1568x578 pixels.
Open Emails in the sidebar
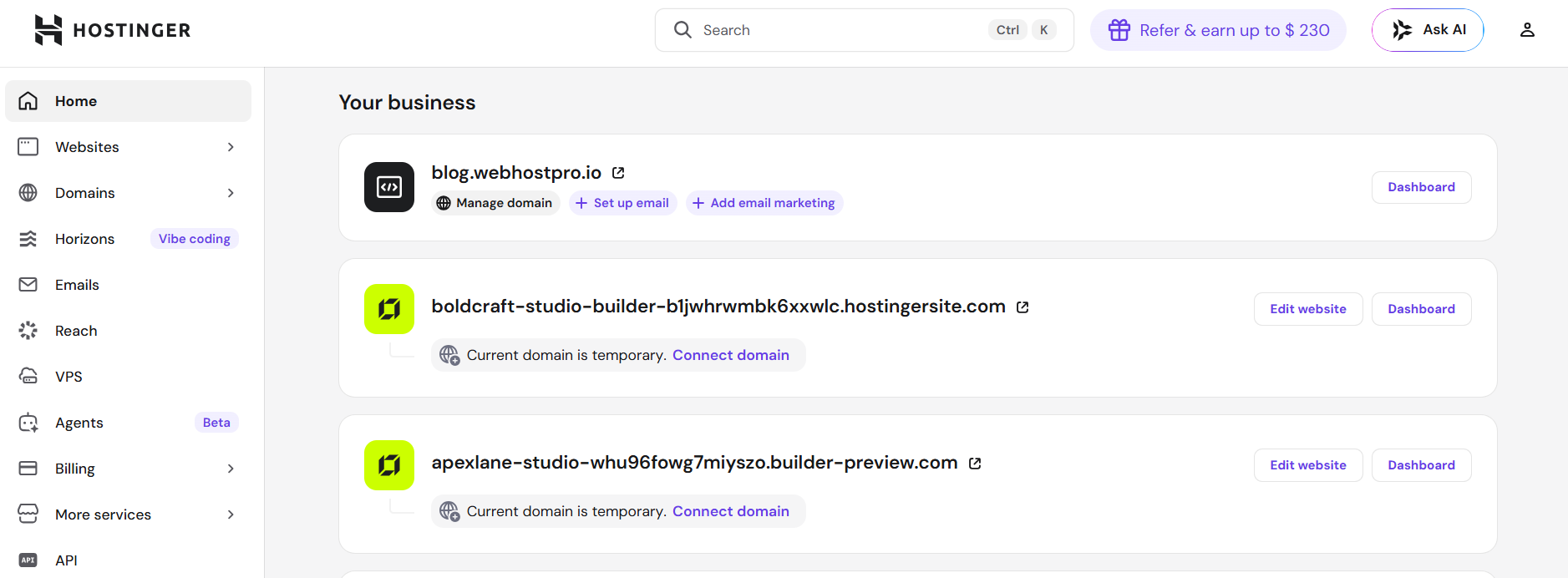click(128, 285)
